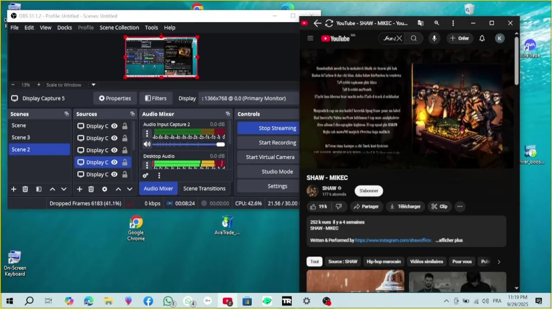Float the Scenes dock panel

coord(67,114)
